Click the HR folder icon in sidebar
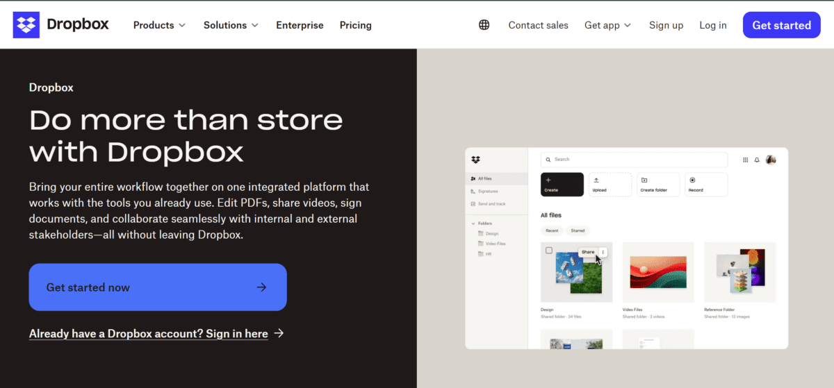 click(480, 253)
